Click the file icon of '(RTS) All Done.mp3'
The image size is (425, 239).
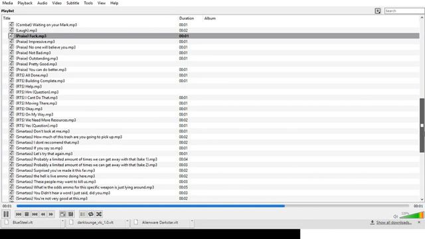tap(11, 75)
